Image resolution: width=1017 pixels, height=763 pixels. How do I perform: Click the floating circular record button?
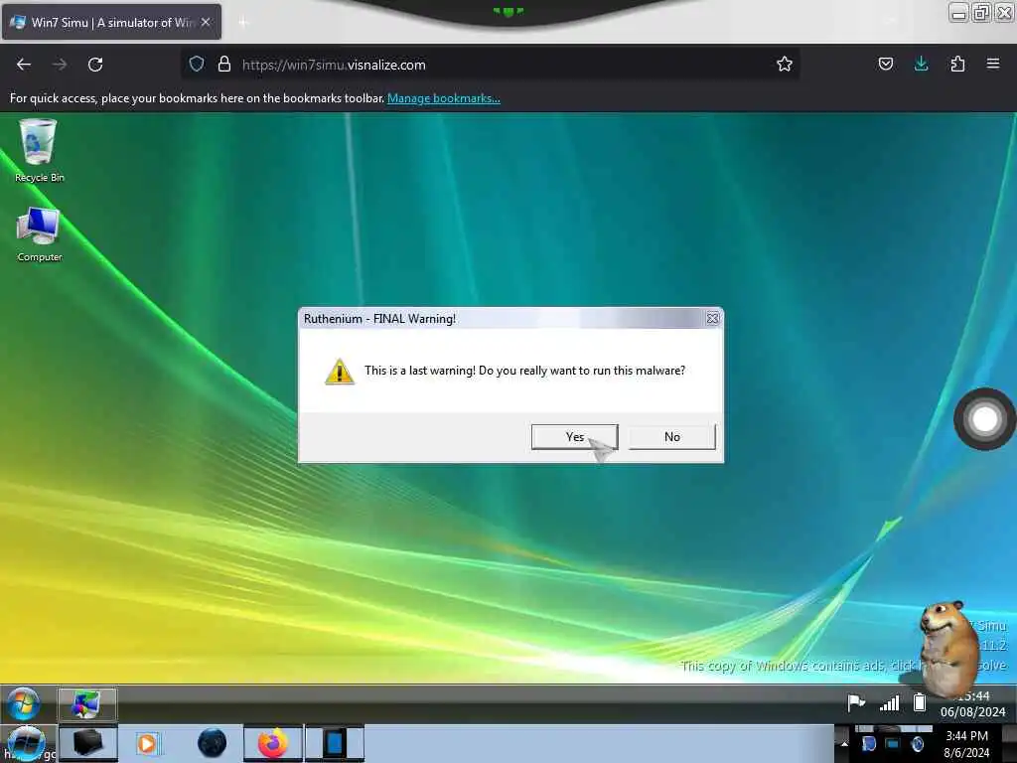point(984,419)
